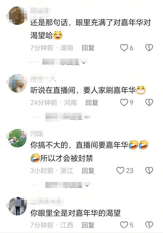The image size is (163, 233).
Task: Dislike the Hunan comment via broken heart
Action: pos(149,48)
